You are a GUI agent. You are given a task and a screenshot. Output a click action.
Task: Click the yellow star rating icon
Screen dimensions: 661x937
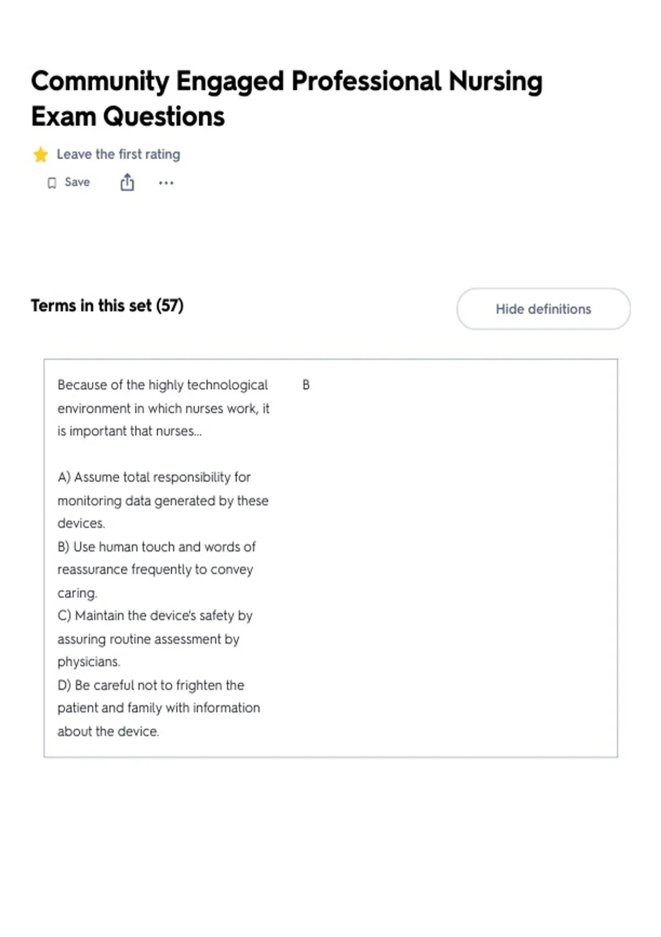point(41,155)
